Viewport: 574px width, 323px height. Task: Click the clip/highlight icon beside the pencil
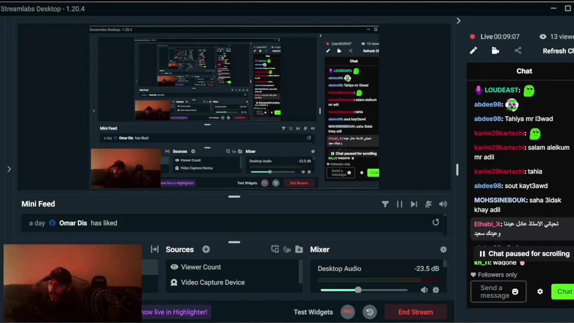[x=496, y=51]
